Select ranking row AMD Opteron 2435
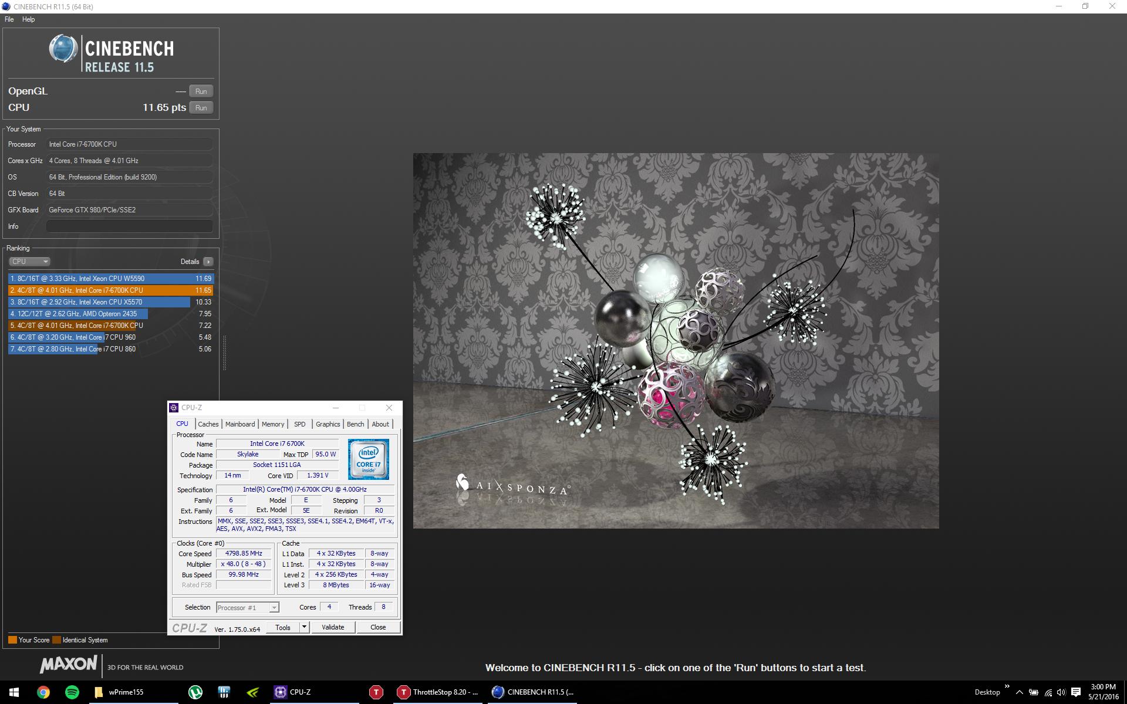Image resolution: width=1127 pixels, height=704 pixels. (110, 314)
